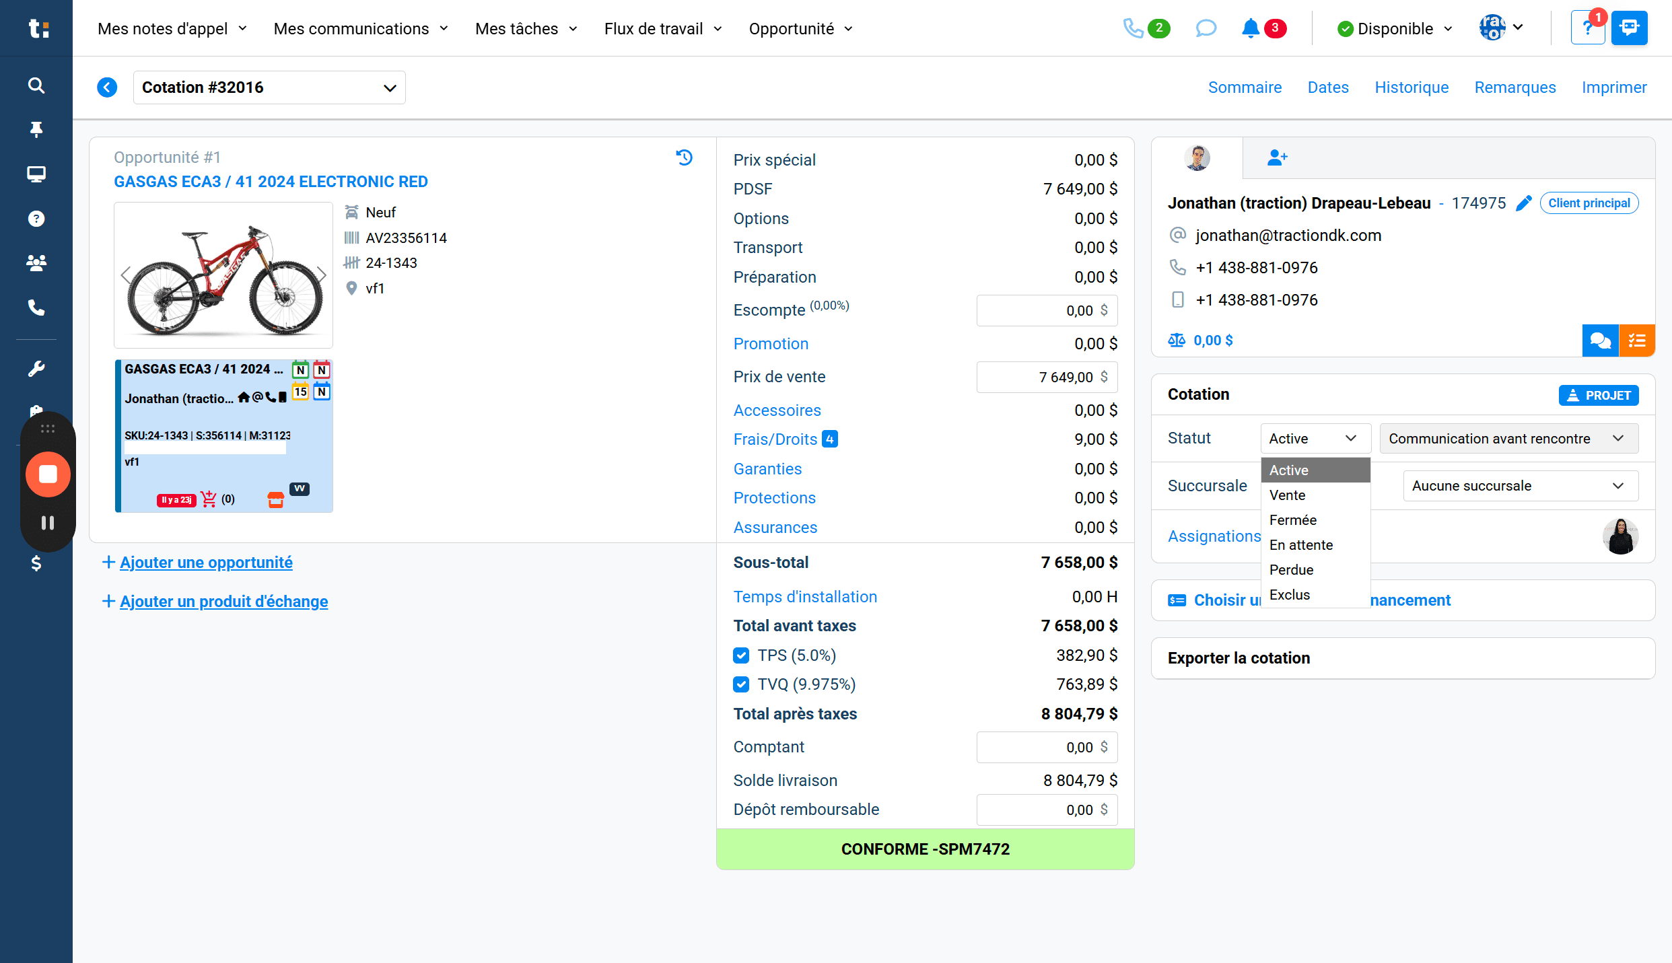Go back using the blue arrow button
Screen dimensions: 1672x963
pos(107,87)
